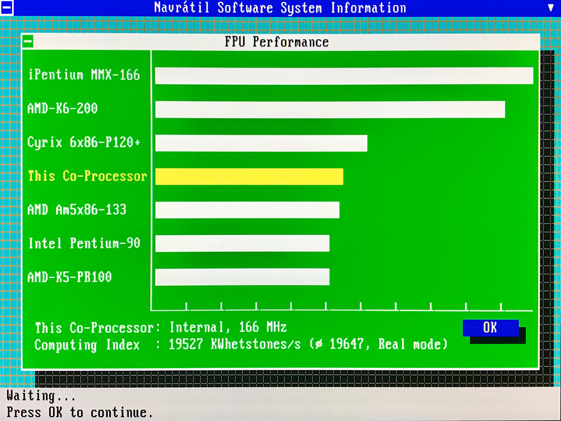561x421 pixels.
Task: Click the AMD-K5-PR100 performance bar
Action: pyautogui.click(x=242, y=277)
